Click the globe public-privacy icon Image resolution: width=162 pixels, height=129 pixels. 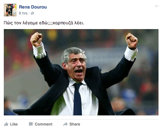[x=32, y=13]
